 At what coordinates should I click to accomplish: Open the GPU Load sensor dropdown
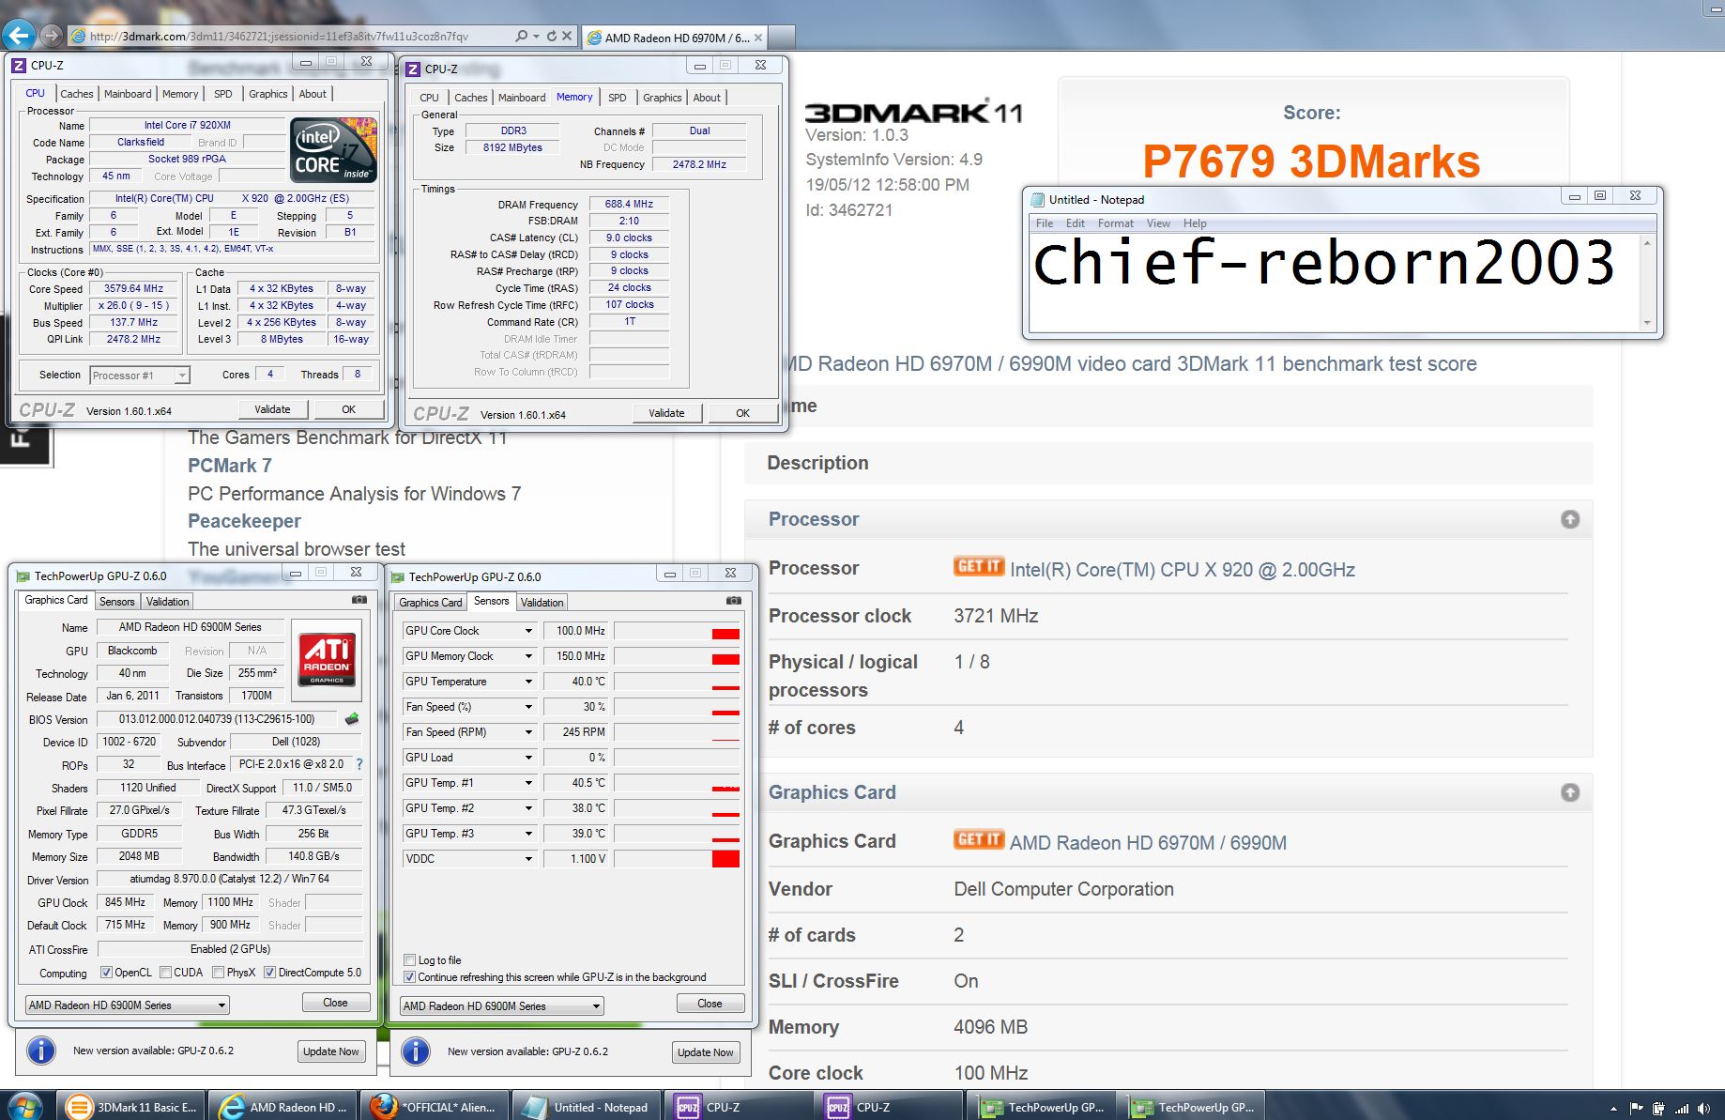pyautogui.click(x=528, y=758)
